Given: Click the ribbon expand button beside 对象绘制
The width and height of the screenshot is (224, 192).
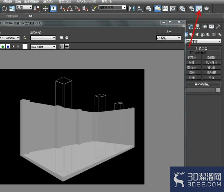Looking at the screenshot, I should [x=31, y=16].
